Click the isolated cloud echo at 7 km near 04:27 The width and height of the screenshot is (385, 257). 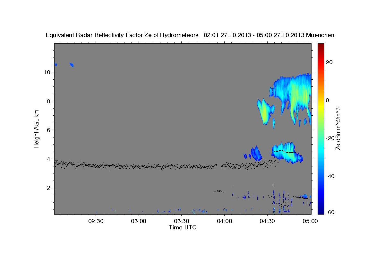tap(265, 111)
